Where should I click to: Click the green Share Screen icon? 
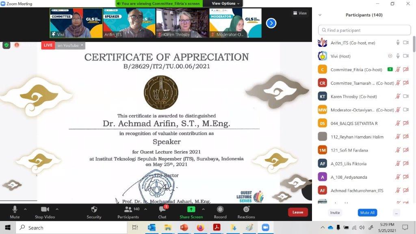pyautogui.click(x=191, y=210)
